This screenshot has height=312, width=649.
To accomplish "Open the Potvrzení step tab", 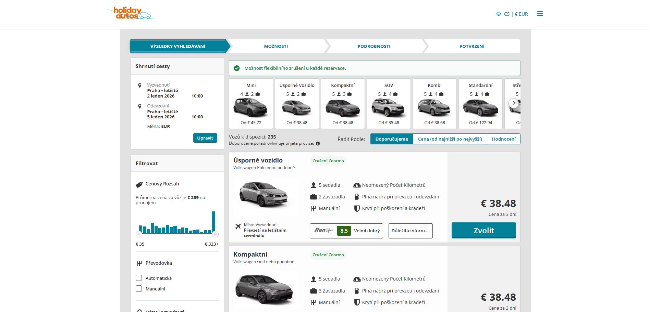I will 472,46.
